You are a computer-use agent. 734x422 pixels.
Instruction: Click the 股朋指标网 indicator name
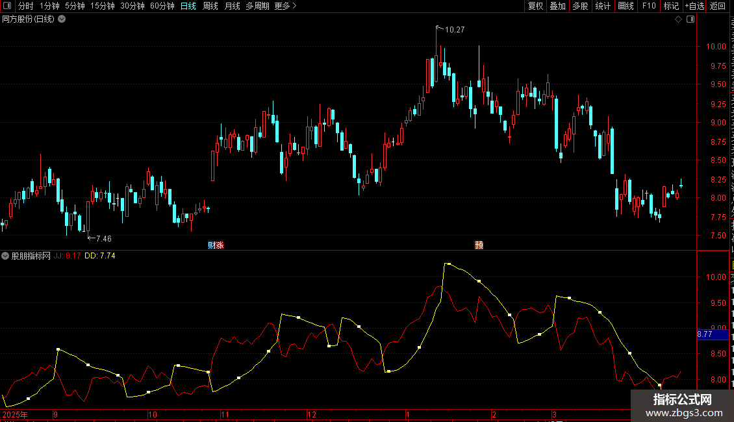click(31, 256)
